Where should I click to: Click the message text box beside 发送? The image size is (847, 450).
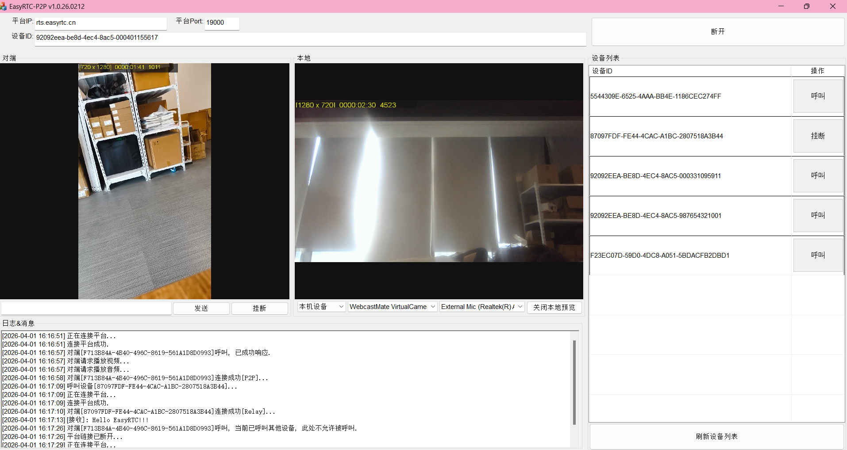click(86, 308)
